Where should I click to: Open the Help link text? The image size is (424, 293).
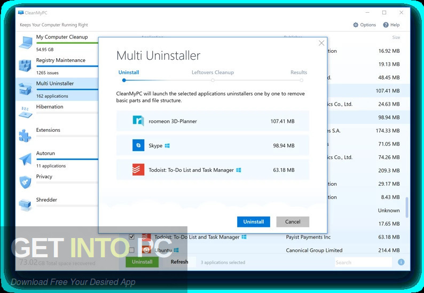click(395, 25)
